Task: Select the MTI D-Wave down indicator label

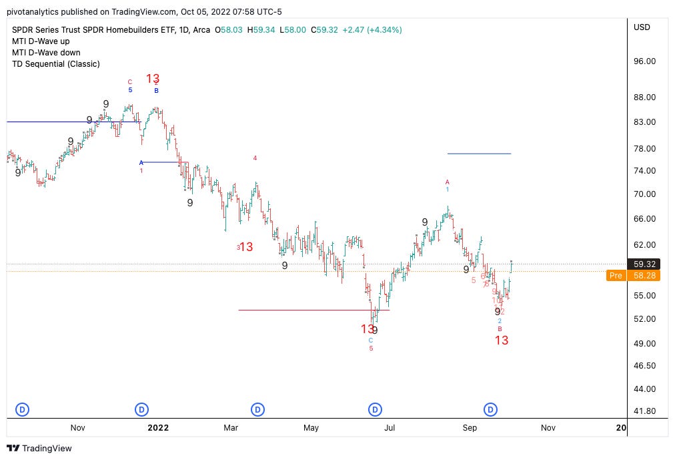Action: [46, 53]
